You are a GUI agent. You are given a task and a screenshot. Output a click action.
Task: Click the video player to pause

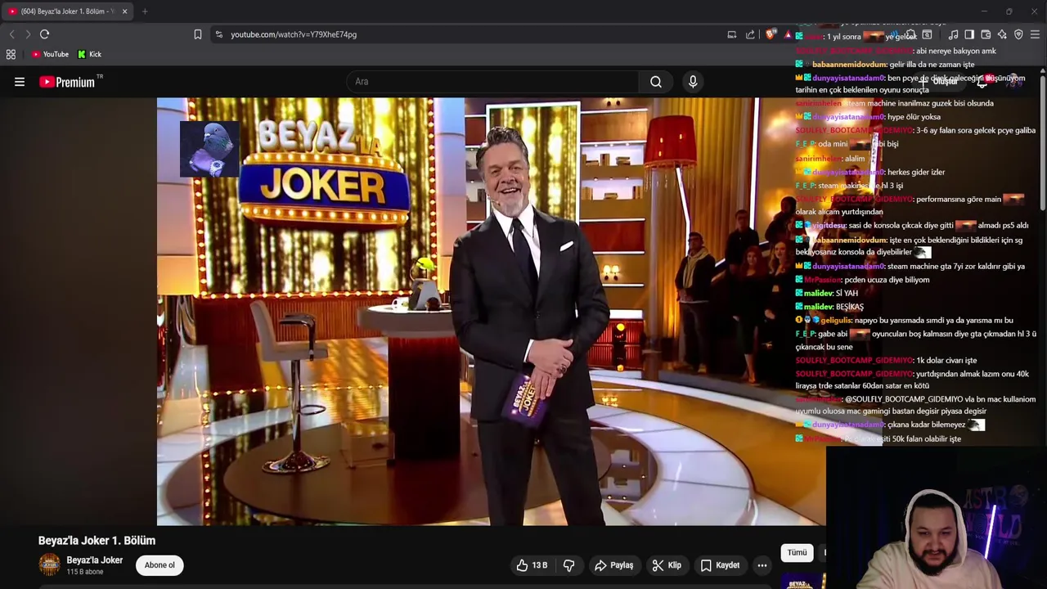pos(491,311)
